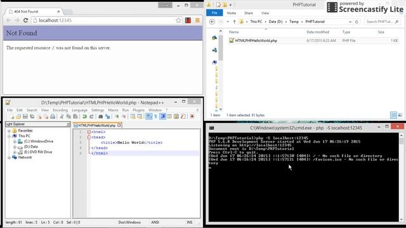
Task: Click Back arrow in File Explorer
Action: click(x=212, y=22)
